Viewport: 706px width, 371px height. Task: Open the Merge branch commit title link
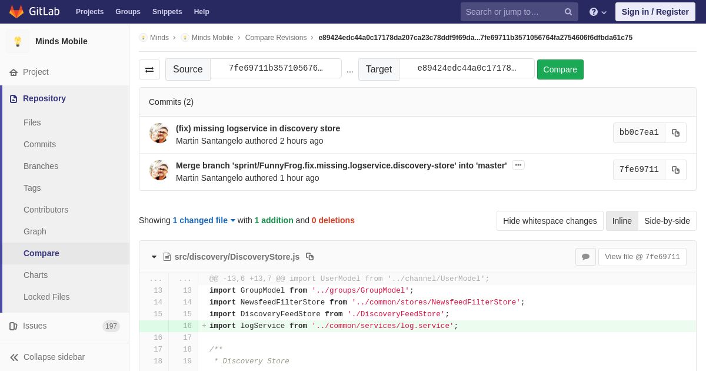341,165
